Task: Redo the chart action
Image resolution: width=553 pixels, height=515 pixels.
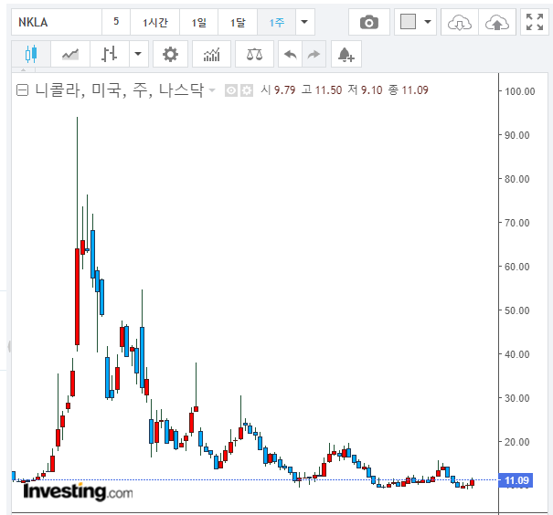Action: click(x=314, y=54)
